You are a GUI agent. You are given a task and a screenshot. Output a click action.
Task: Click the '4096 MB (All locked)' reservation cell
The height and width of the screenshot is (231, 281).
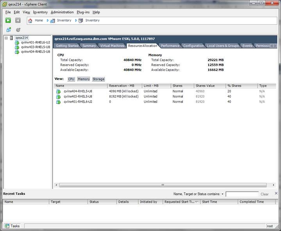pos(123,91)
